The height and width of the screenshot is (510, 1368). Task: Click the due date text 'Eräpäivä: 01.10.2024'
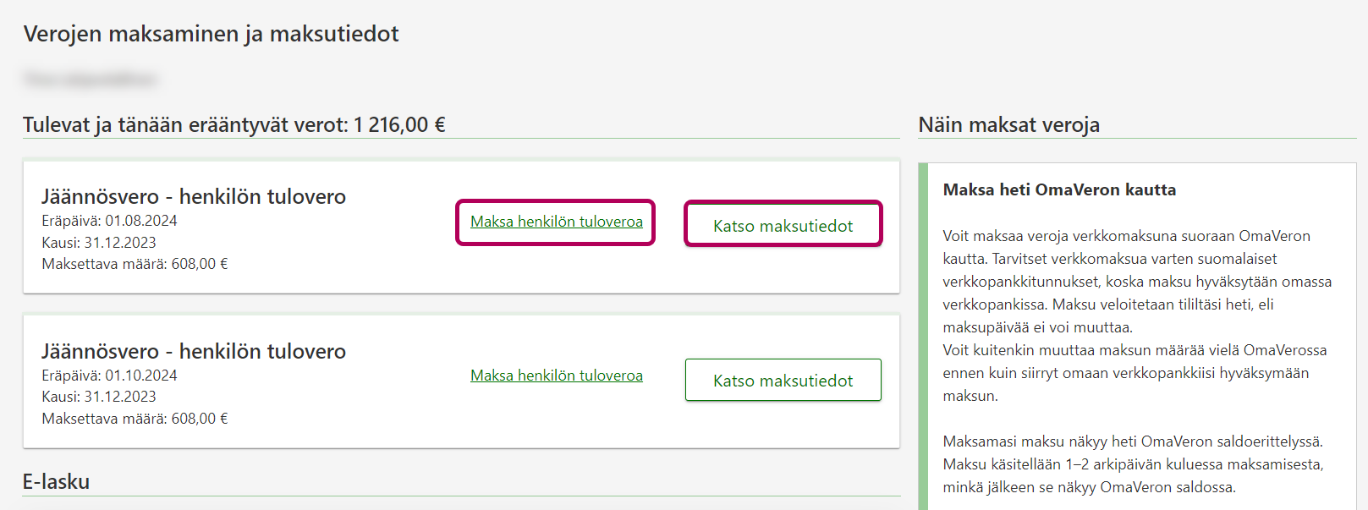point(109,376)
